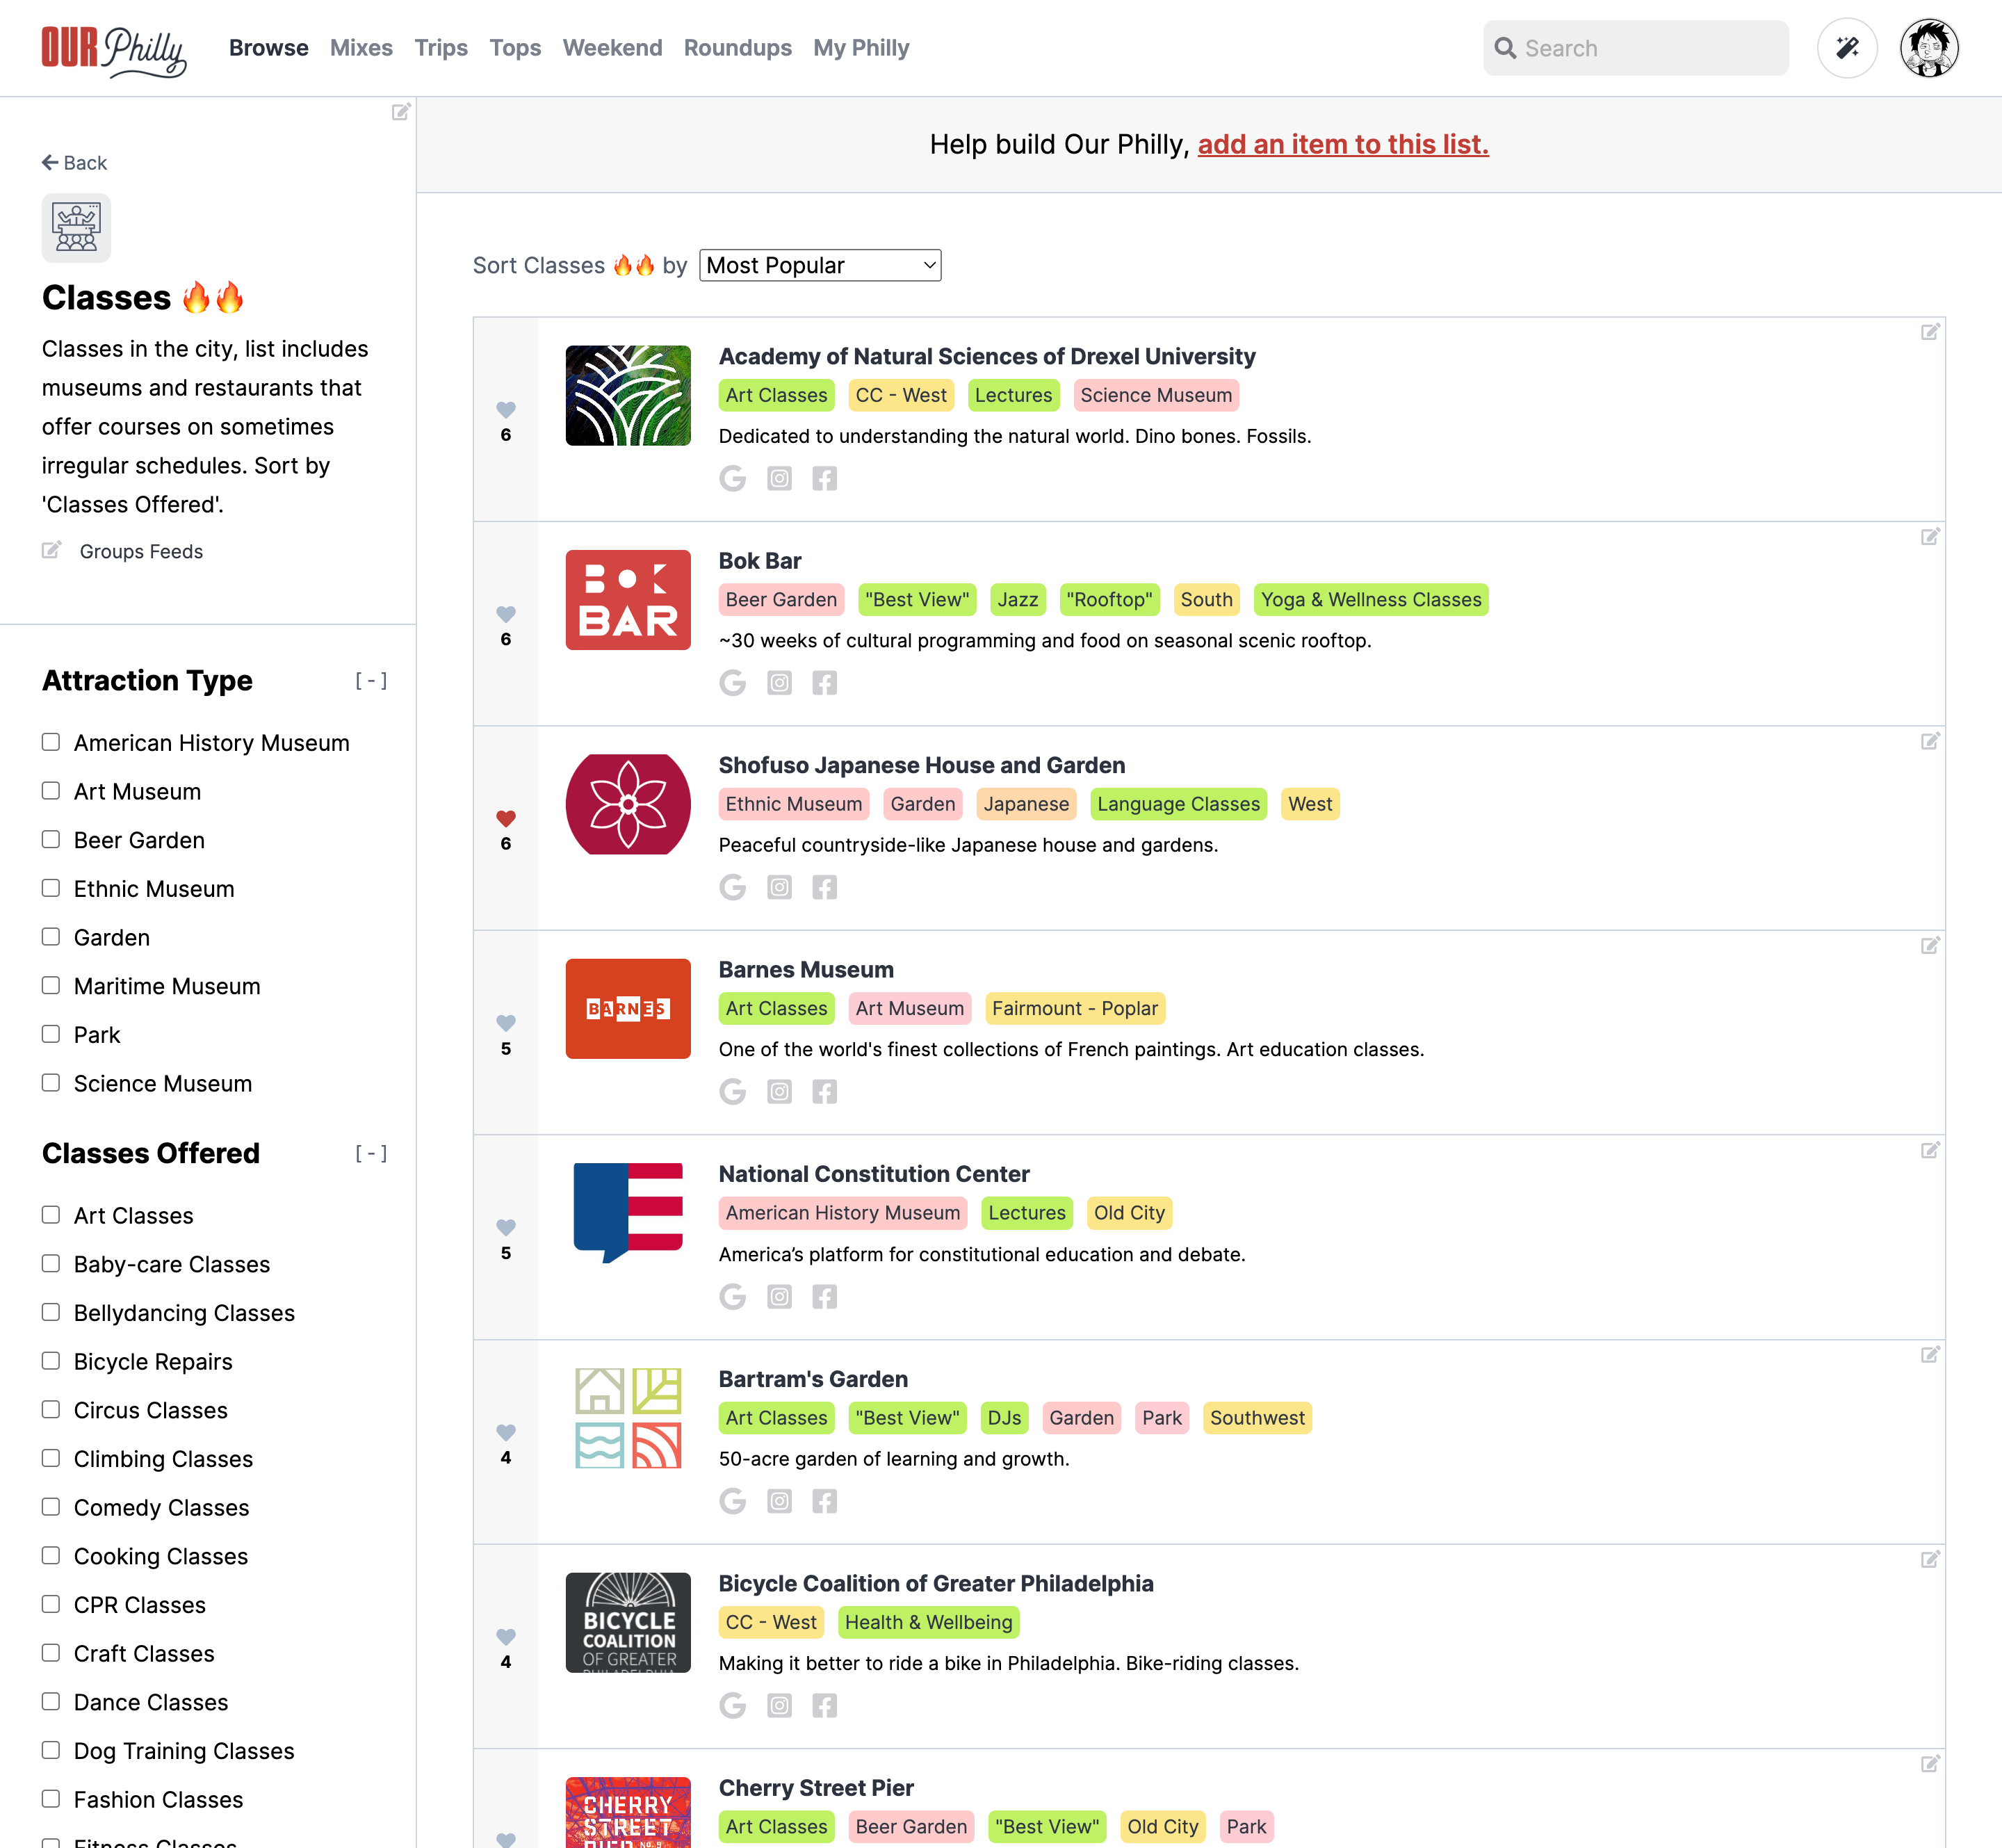Click the Yoga & Wellness Classes tag
The height and width of the screenshot is (1848, 2002).
pyautogui.click(x=1371, y=600)
